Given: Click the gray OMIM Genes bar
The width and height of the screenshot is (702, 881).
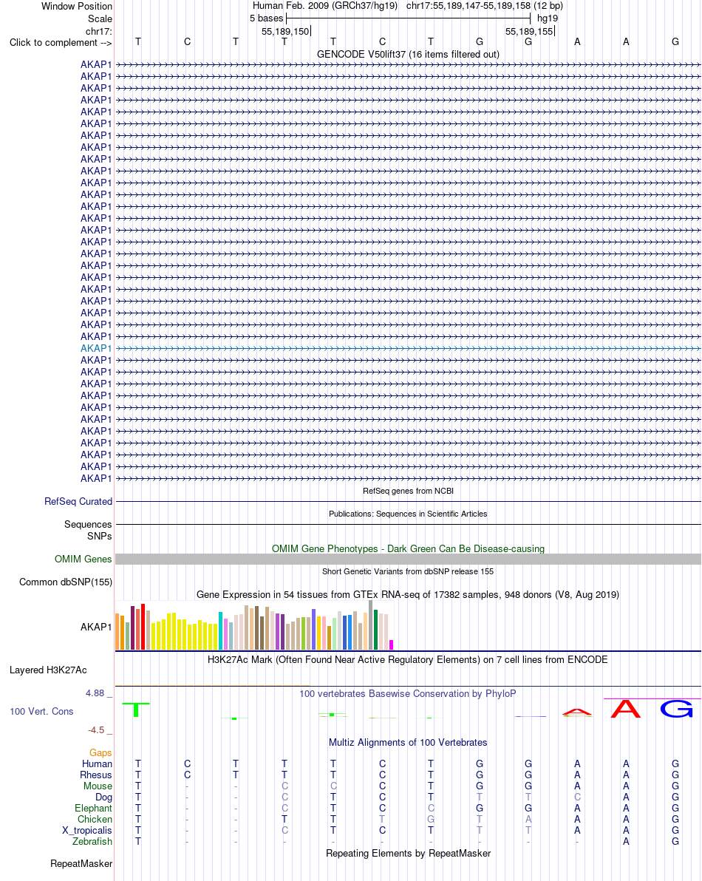Looking at the screenshot, I should coord(409,559).
